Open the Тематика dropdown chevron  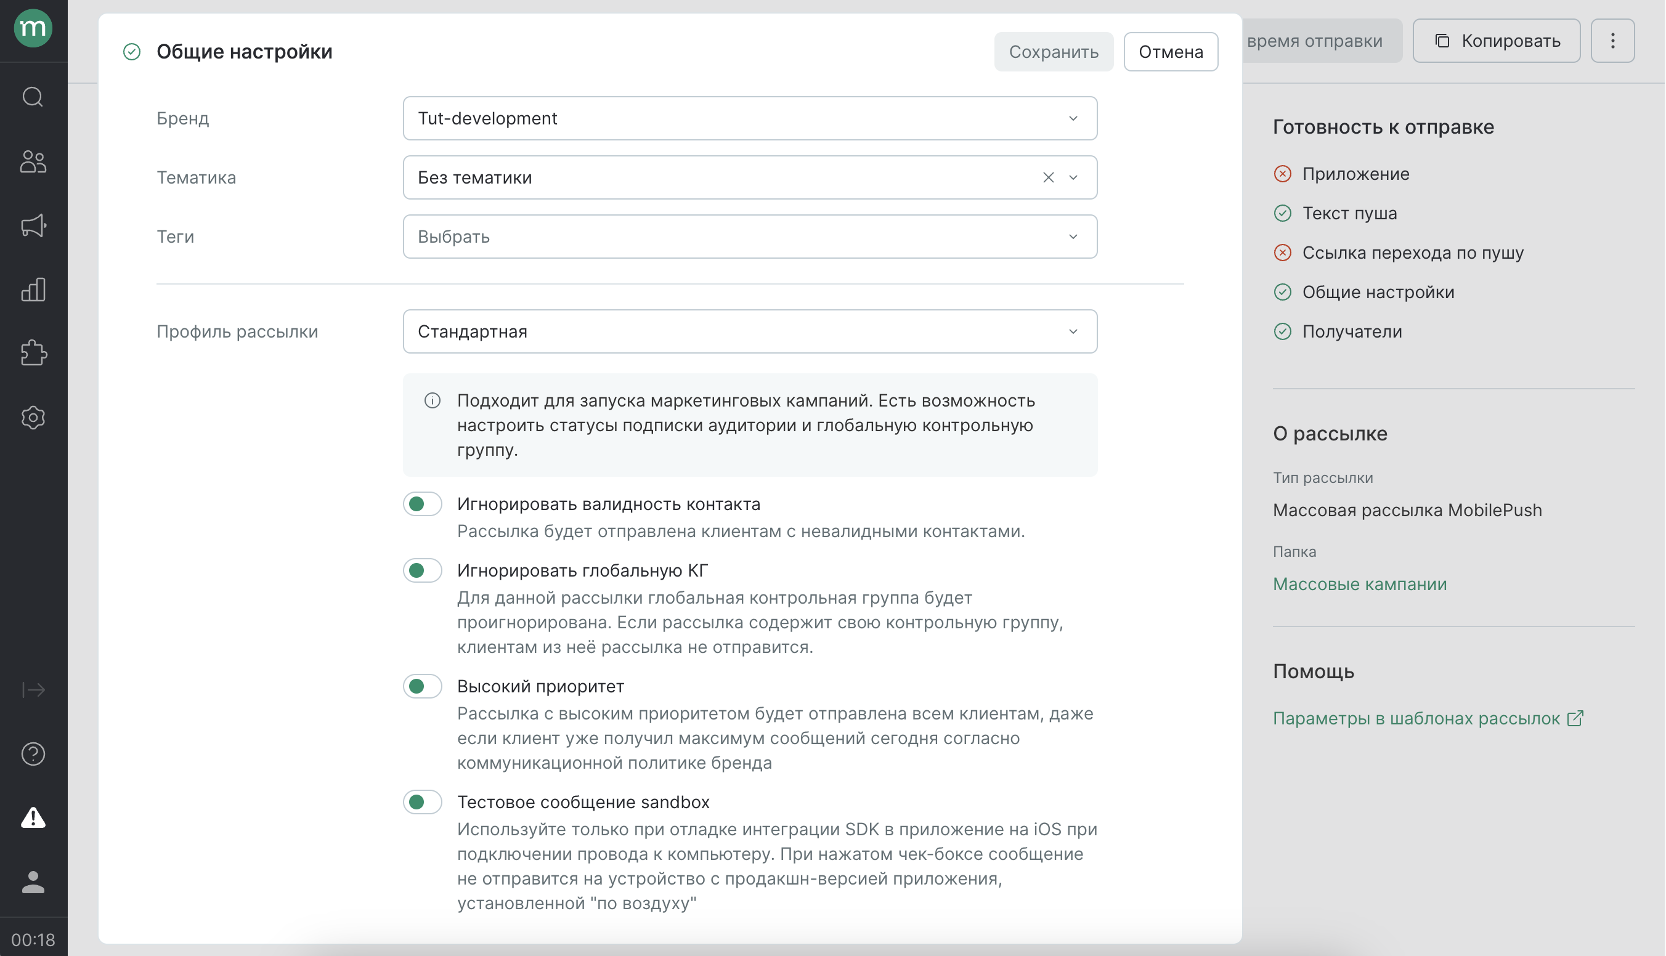pyautogui.click(x=1073, y=177)
